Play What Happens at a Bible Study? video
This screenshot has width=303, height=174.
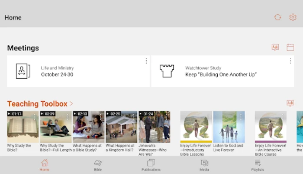click(89, 127)
